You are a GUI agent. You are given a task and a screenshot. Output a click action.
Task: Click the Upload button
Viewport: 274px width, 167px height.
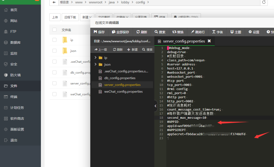tap(55, 17)
